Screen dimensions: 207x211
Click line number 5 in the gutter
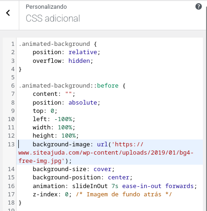(13, 77)
